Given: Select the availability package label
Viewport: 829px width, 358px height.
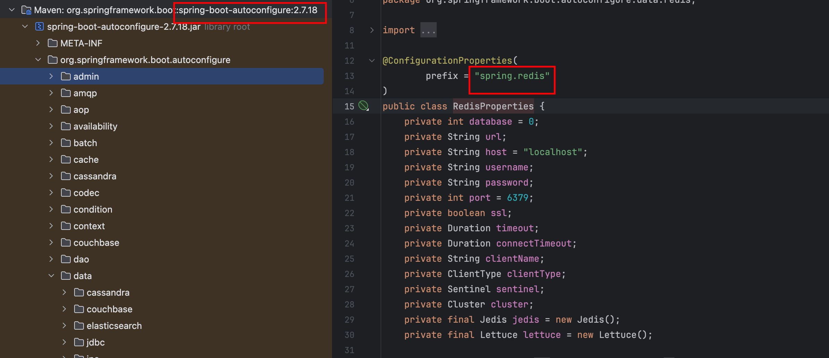Looking at the screenshot, I should [x=95, y=126].
